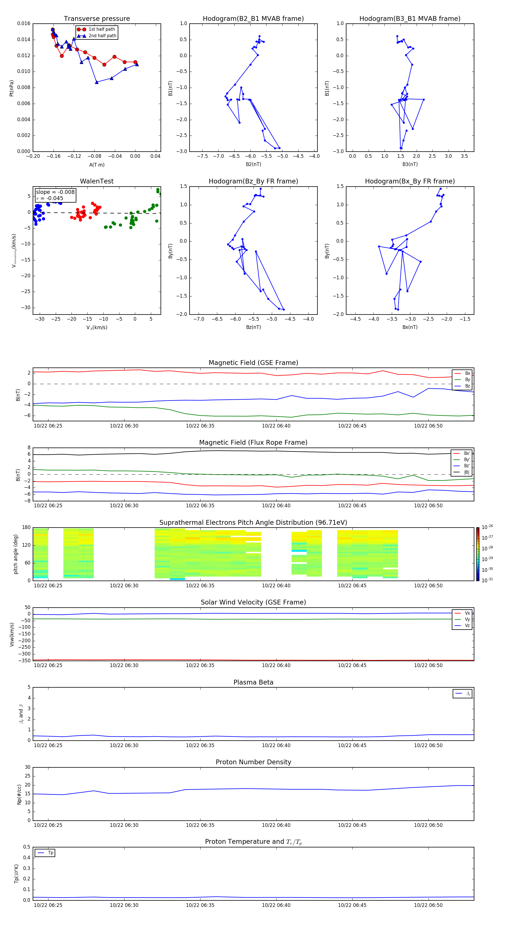Click the Hodogram(B2_B1 MVAB frame) title
Viewport: 507px width, 930px height.
[253, 18]
